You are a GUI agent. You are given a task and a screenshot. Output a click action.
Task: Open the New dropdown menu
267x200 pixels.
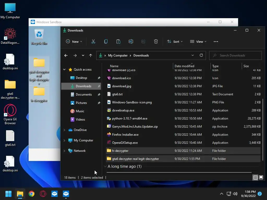click(x=74, y=41)
